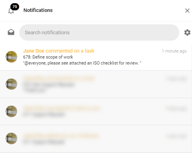Select the fourth blurred notification entry
The width and height of the screenshot is (192, 153).
tap(96, 139)
